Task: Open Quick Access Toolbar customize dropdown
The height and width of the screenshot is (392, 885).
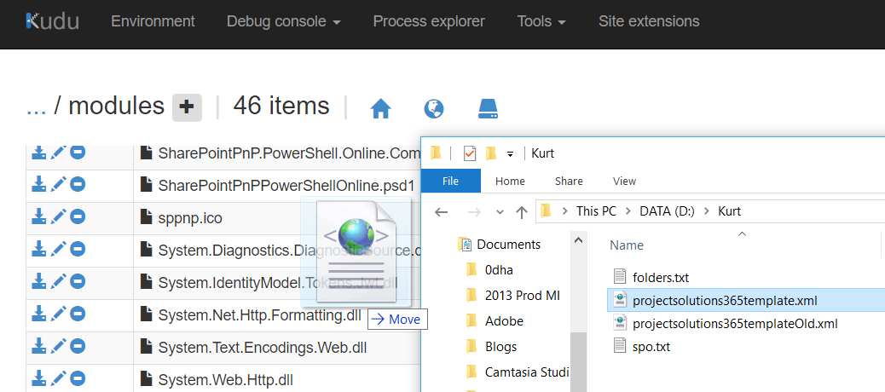Action: tap(510, 153)
